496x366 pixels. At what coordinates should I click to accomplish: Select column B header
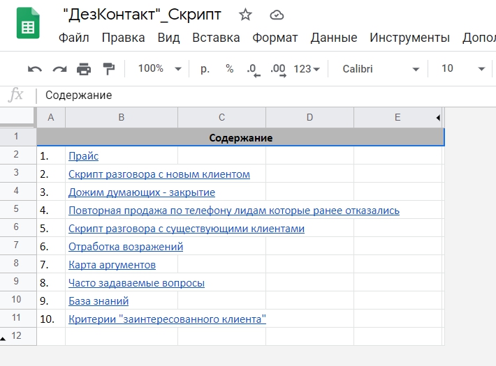(122, 118)
